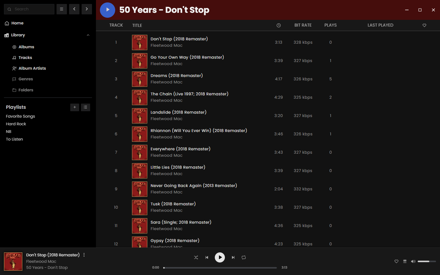This screenshot has width=440, height=275.
Task: Go to the Albums library view
Action: click(26, 47)
